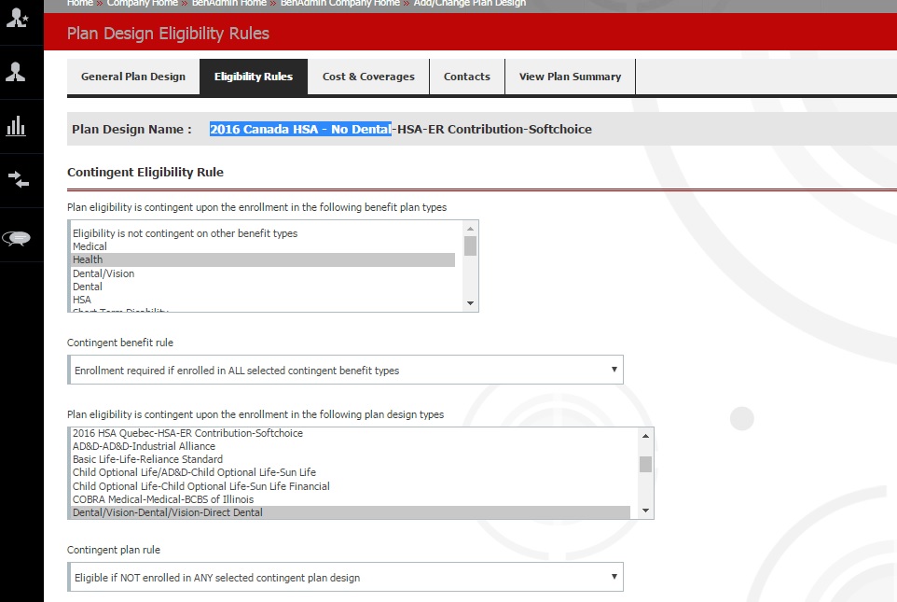Click the highlighted plan design name text
This screenshot has width=897, height=602.
[x=300, y=129]
